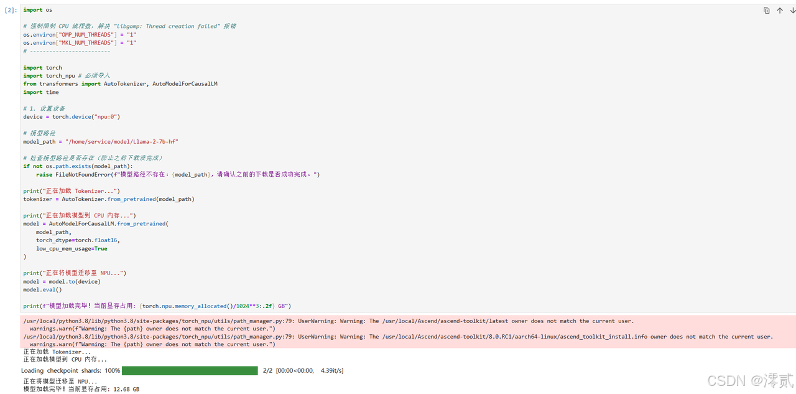796x394 pixels.
Task: Click the '# 模型路径' comment line
Action: pyautogui.click(x=39, y=133)
